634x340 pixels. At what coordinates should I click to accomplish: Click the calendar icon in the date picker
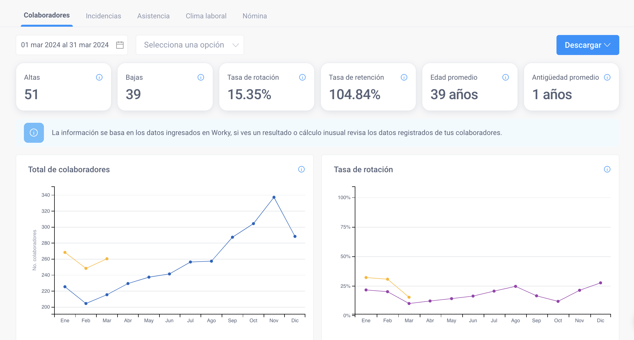[x=119, y=45]
